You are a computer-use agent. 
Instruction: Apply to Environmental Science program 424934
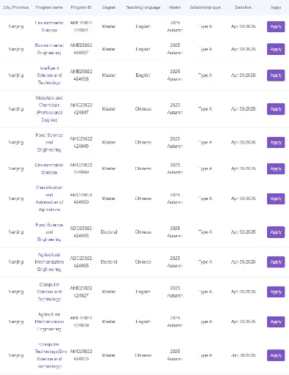tap(276, 26)
